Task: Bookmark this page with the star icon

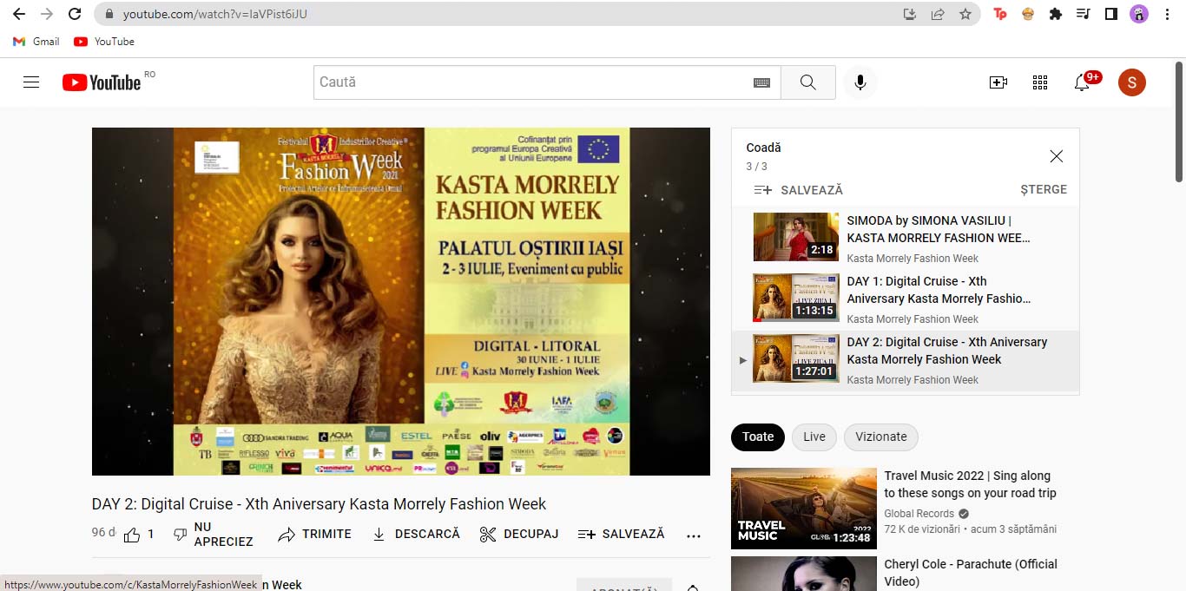Action: click(965, 14)
